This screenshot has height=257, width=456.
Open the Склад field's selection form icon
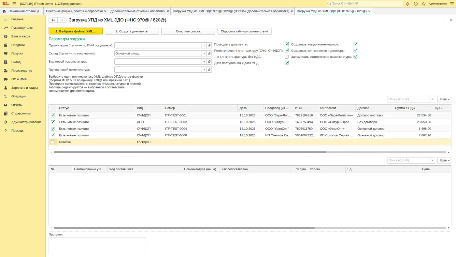pos(209,53)
